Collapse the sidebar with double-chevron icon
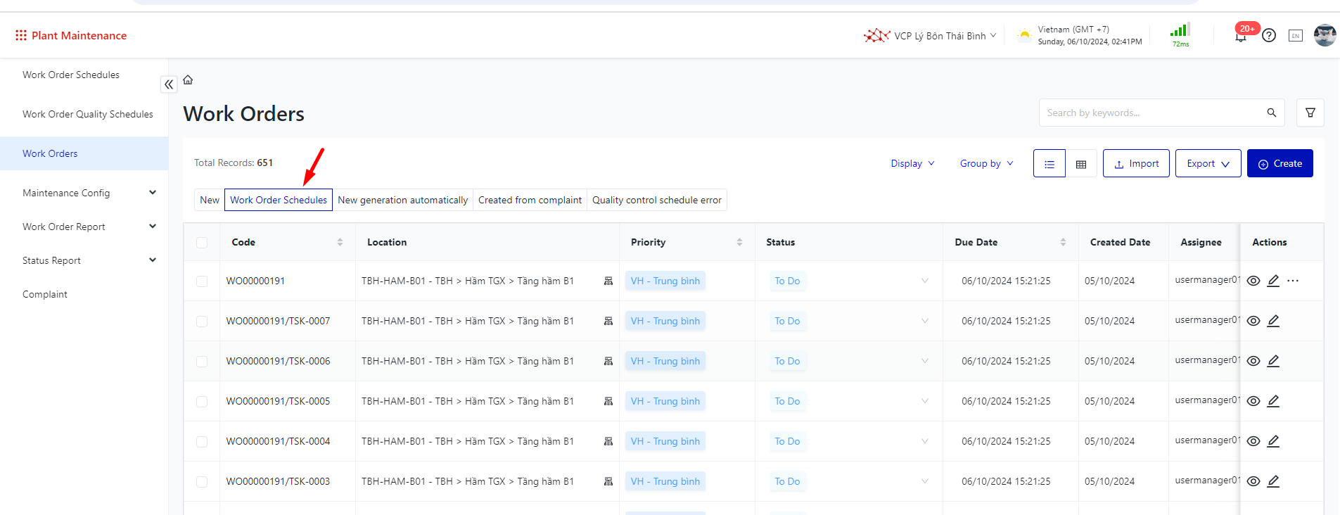The width and height of the screenshot is (1340, 515). click(x=169, y=84)
